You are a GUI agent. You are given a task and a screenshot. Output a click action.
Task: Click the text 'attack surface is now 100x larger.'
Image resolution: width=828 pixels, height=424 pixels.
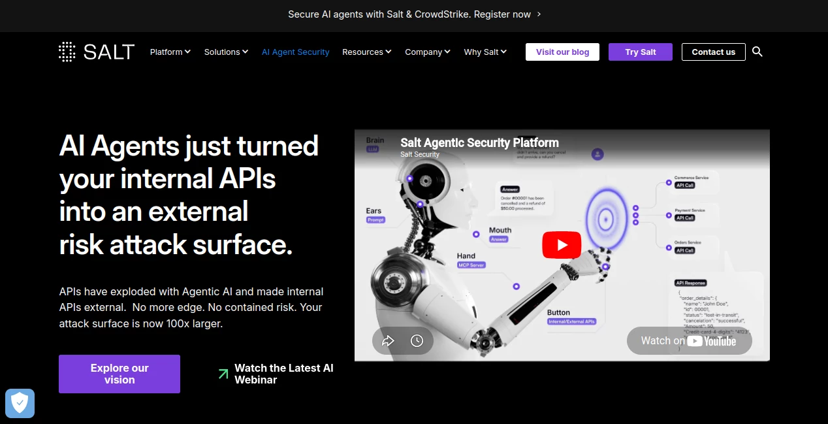click(x=141, y=323)
